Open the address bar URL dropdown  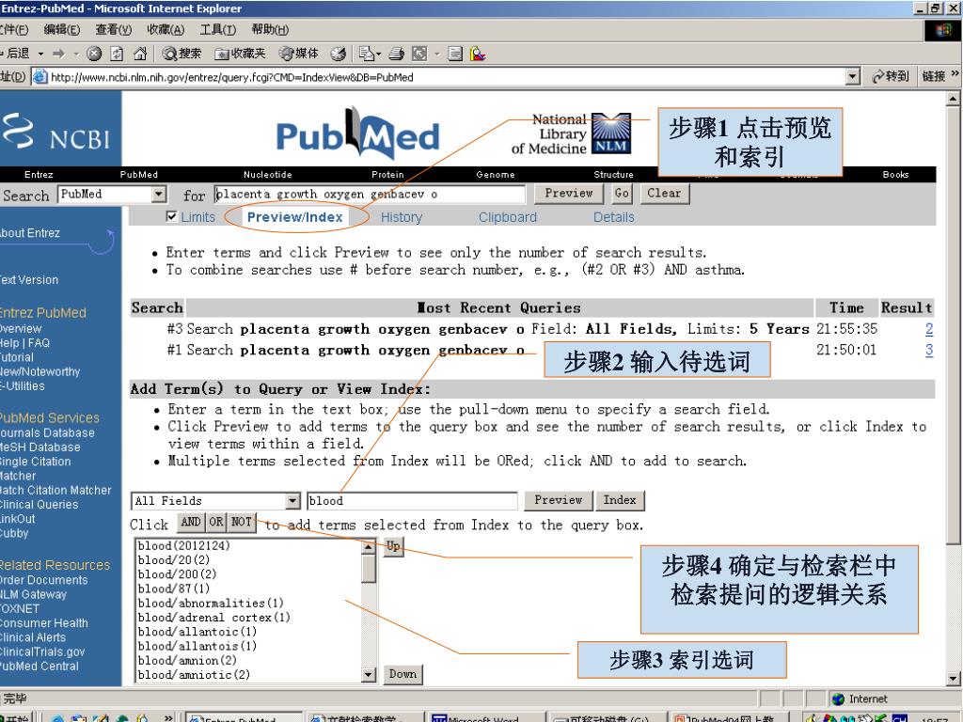[852, 77]
